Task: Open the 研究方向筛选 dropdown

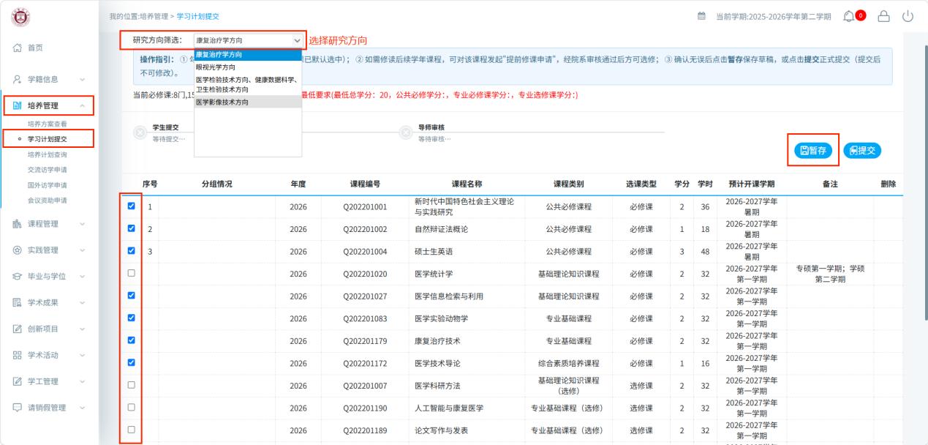Action: [x=248, y=41]
